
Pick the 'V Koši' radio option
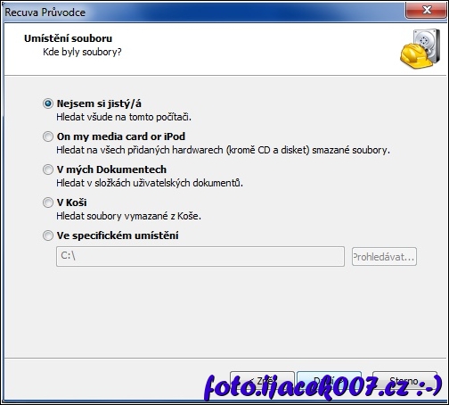point(48,202)
